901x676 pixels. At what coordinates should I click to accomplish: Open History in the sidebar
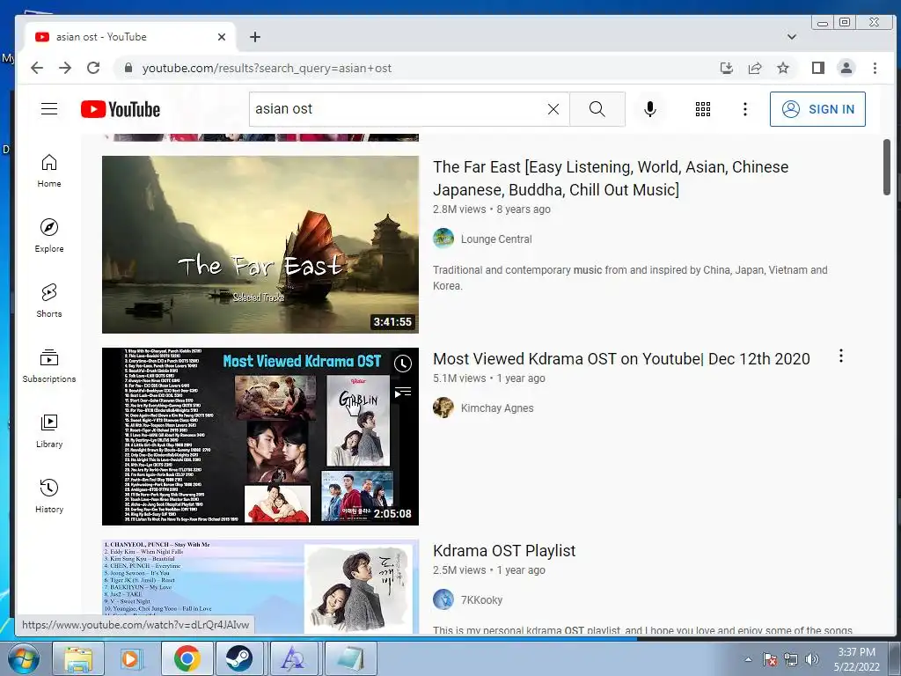click(x=49, y=496)
